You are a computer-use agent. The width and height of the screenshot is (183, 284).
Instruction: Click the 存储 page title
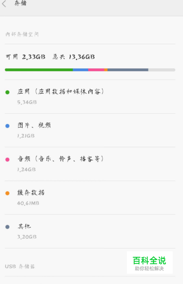point(21,3)
